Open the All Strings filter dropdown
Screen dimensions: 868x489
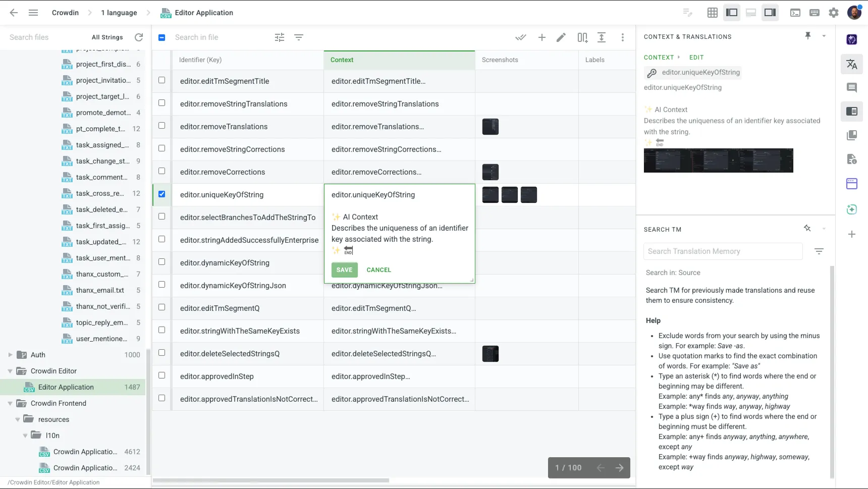[x=107, y=37]
